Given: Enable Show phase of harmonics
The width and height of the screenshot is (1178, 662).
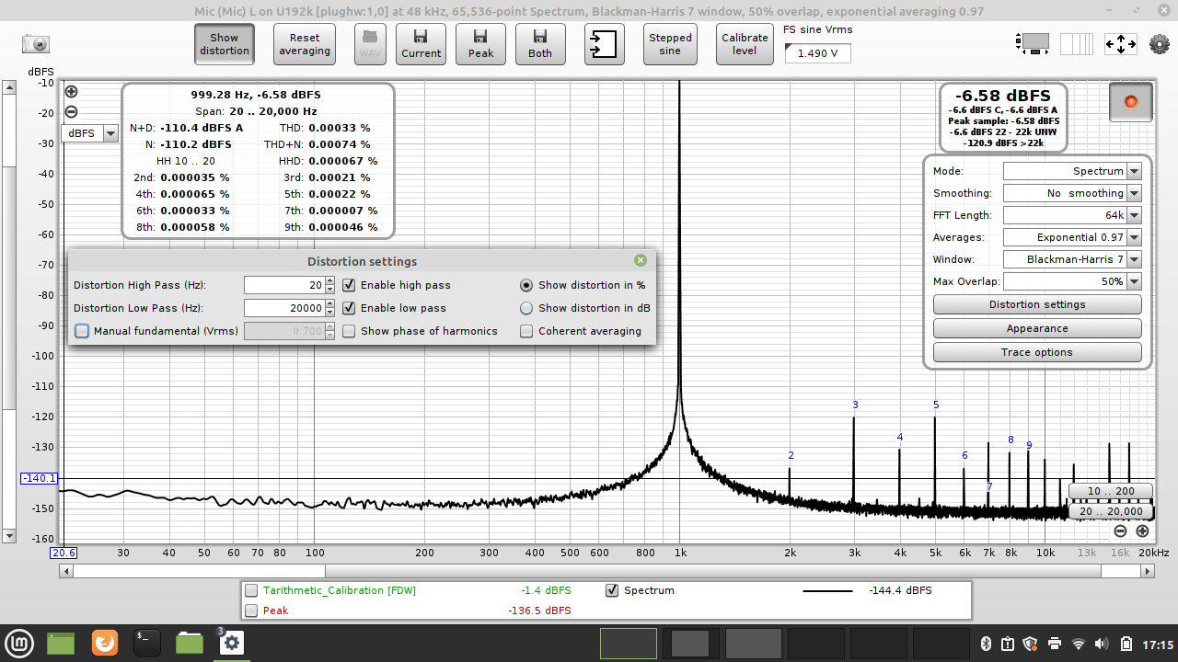Looking at the screenshot, I should coord(349,331).
